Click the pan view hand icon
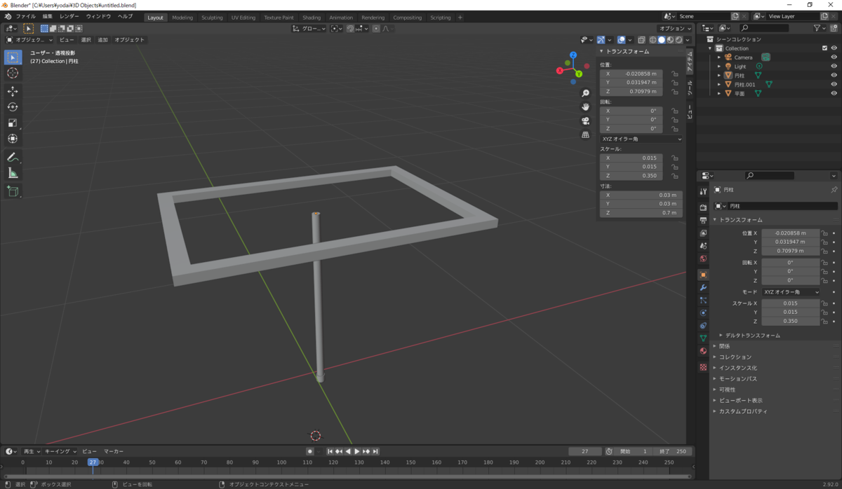 pos(585,106)
